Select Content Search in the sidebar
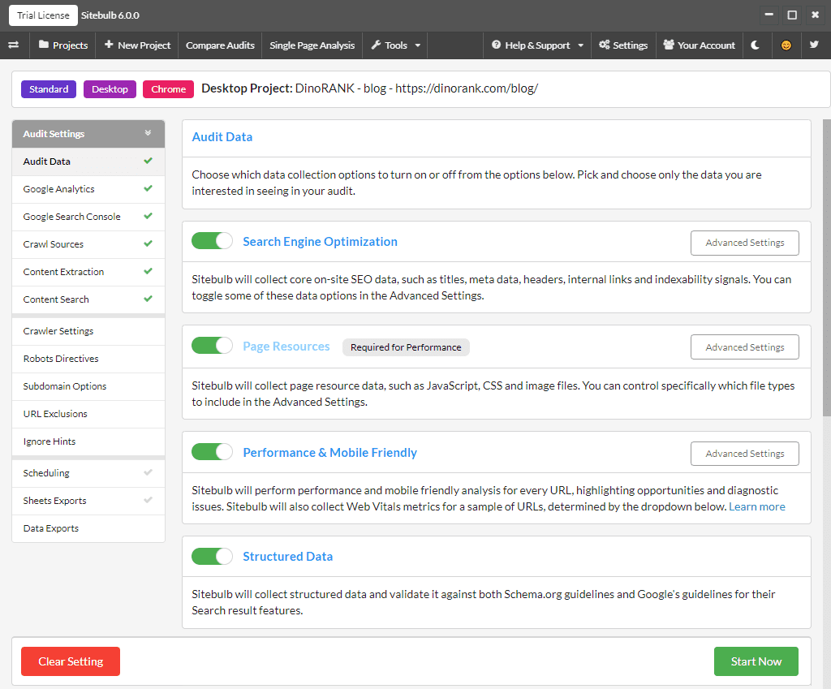The height and width of the screenshot is (689, 831). coord(88,299)
